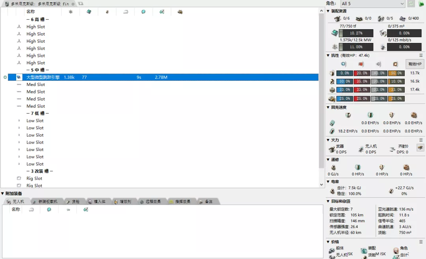Collapse the 装配资源 section
The image size is (426, 259).
point(328,11)
